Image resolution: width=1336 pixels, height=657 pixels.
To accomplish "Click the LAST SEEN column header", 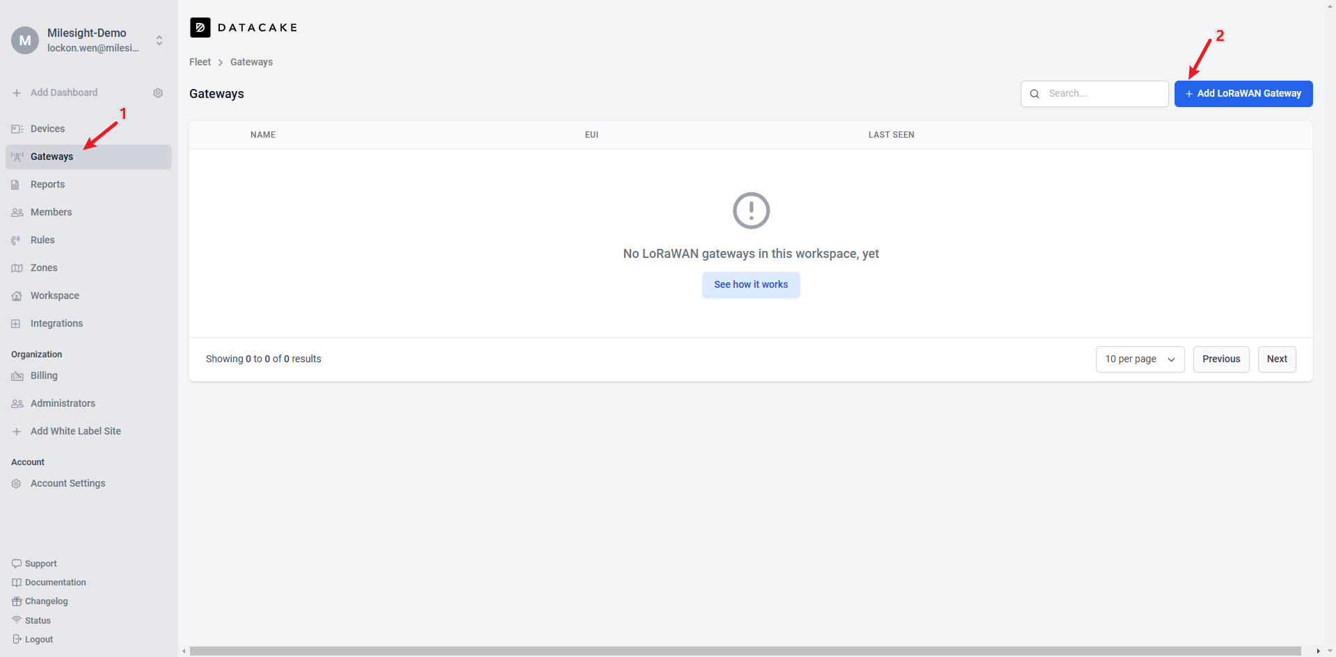I will [x=891, y=135].
